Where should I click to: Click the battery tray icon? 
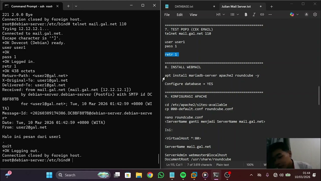pyautogui.click(x=288, y=175)
